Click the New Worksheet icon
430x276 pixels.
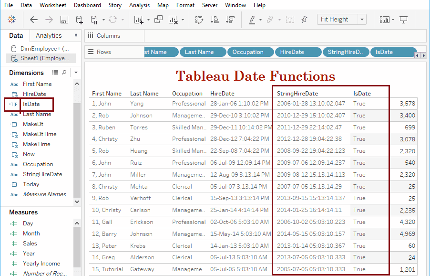[x=139, y=20]
